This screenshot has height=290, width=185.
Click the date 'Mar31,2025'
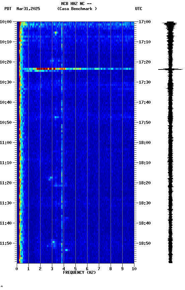[28, 9]
